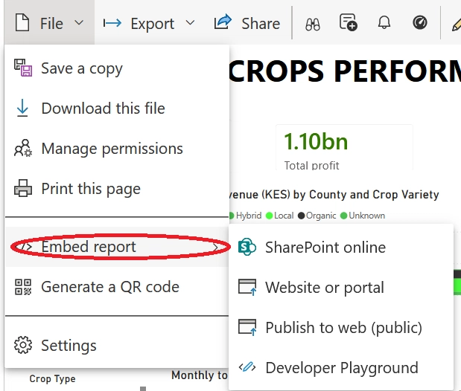The image size is (461, 391).
Task: Select Download this file
Action: (103, 109)
